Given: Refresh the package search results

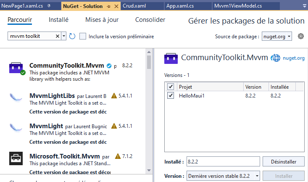Looking at the screenshot, I should point(72,36).
